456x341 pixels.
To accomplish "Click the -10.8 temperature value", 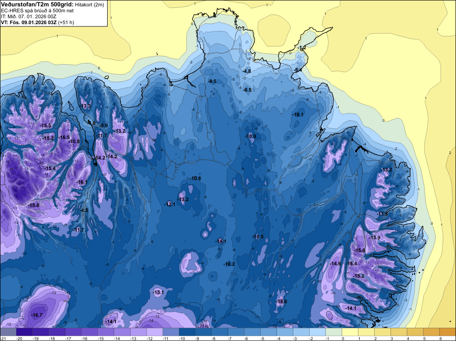I will [195, 179].
